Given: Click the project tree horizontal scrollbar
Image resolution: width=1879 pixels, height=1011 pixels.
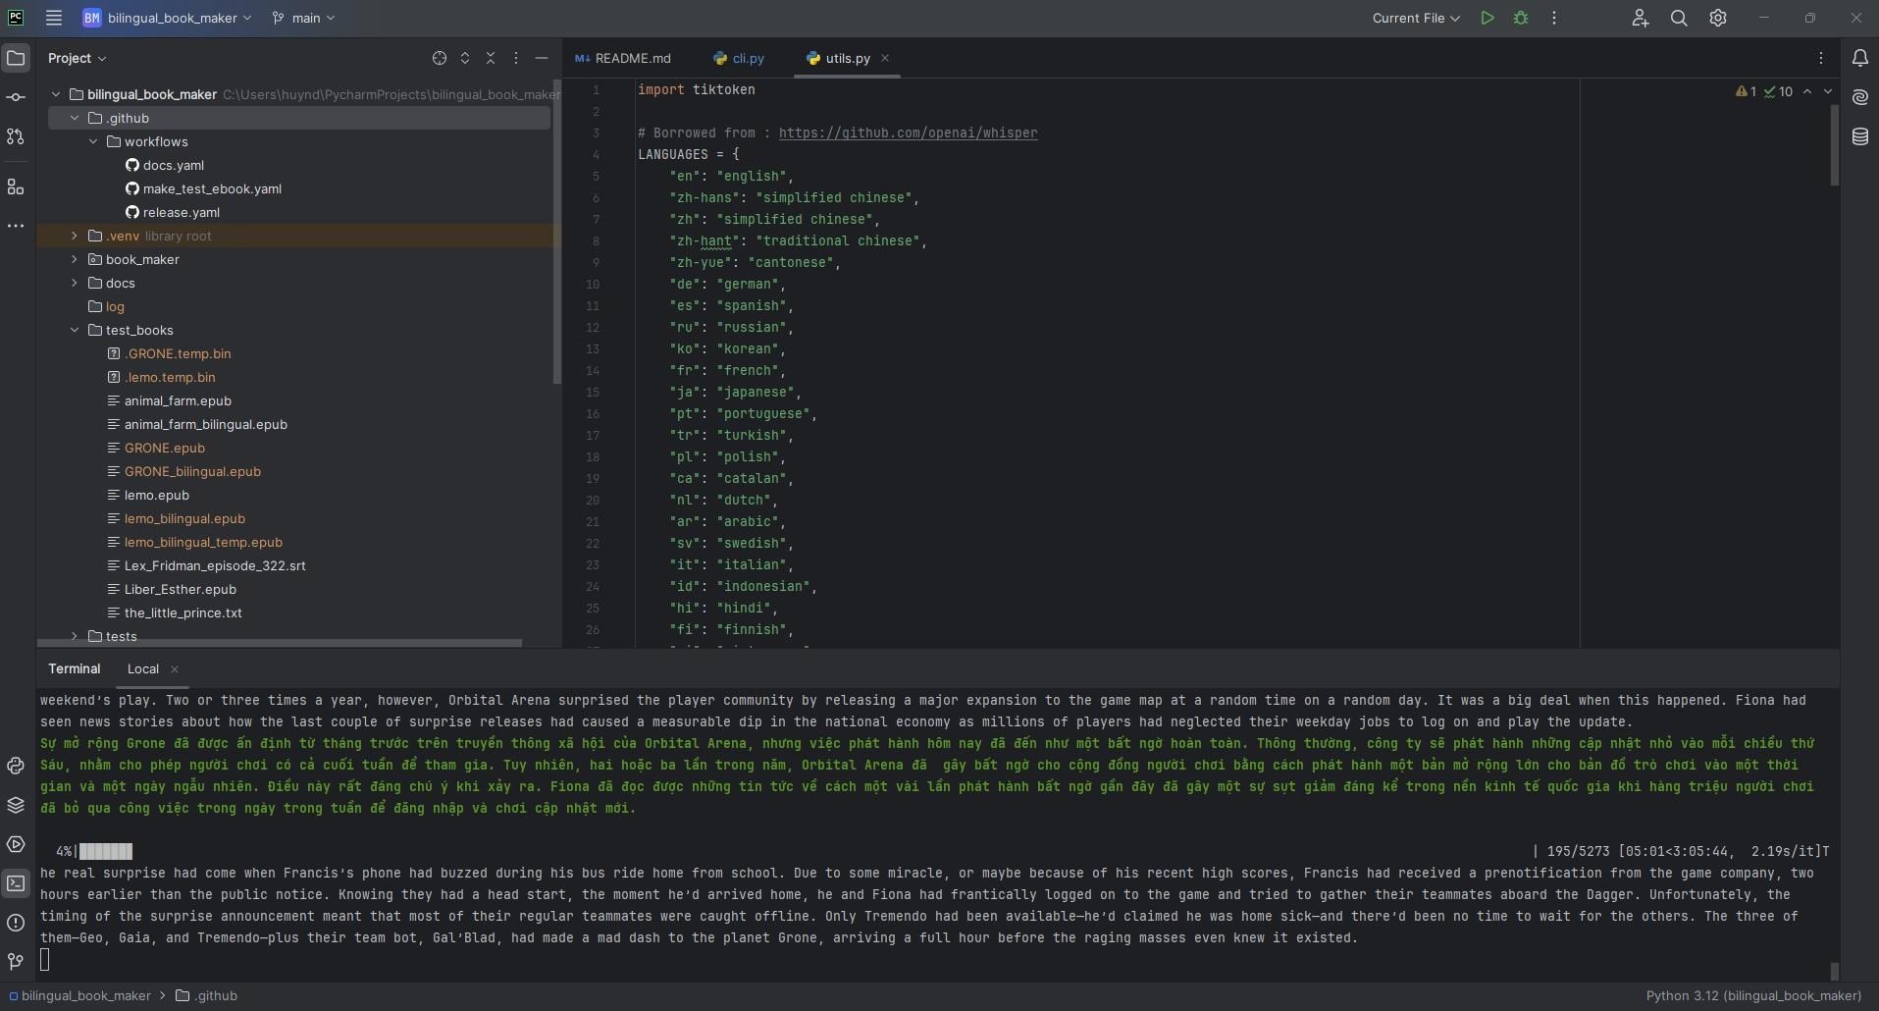Looking at the screenshot, I should click(x=280, y=643).
